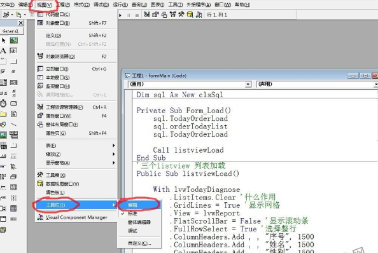Click the Start (run) toolbar button
Image resolution: width=378 pixels, height=253 pixels.
(120, 15)
